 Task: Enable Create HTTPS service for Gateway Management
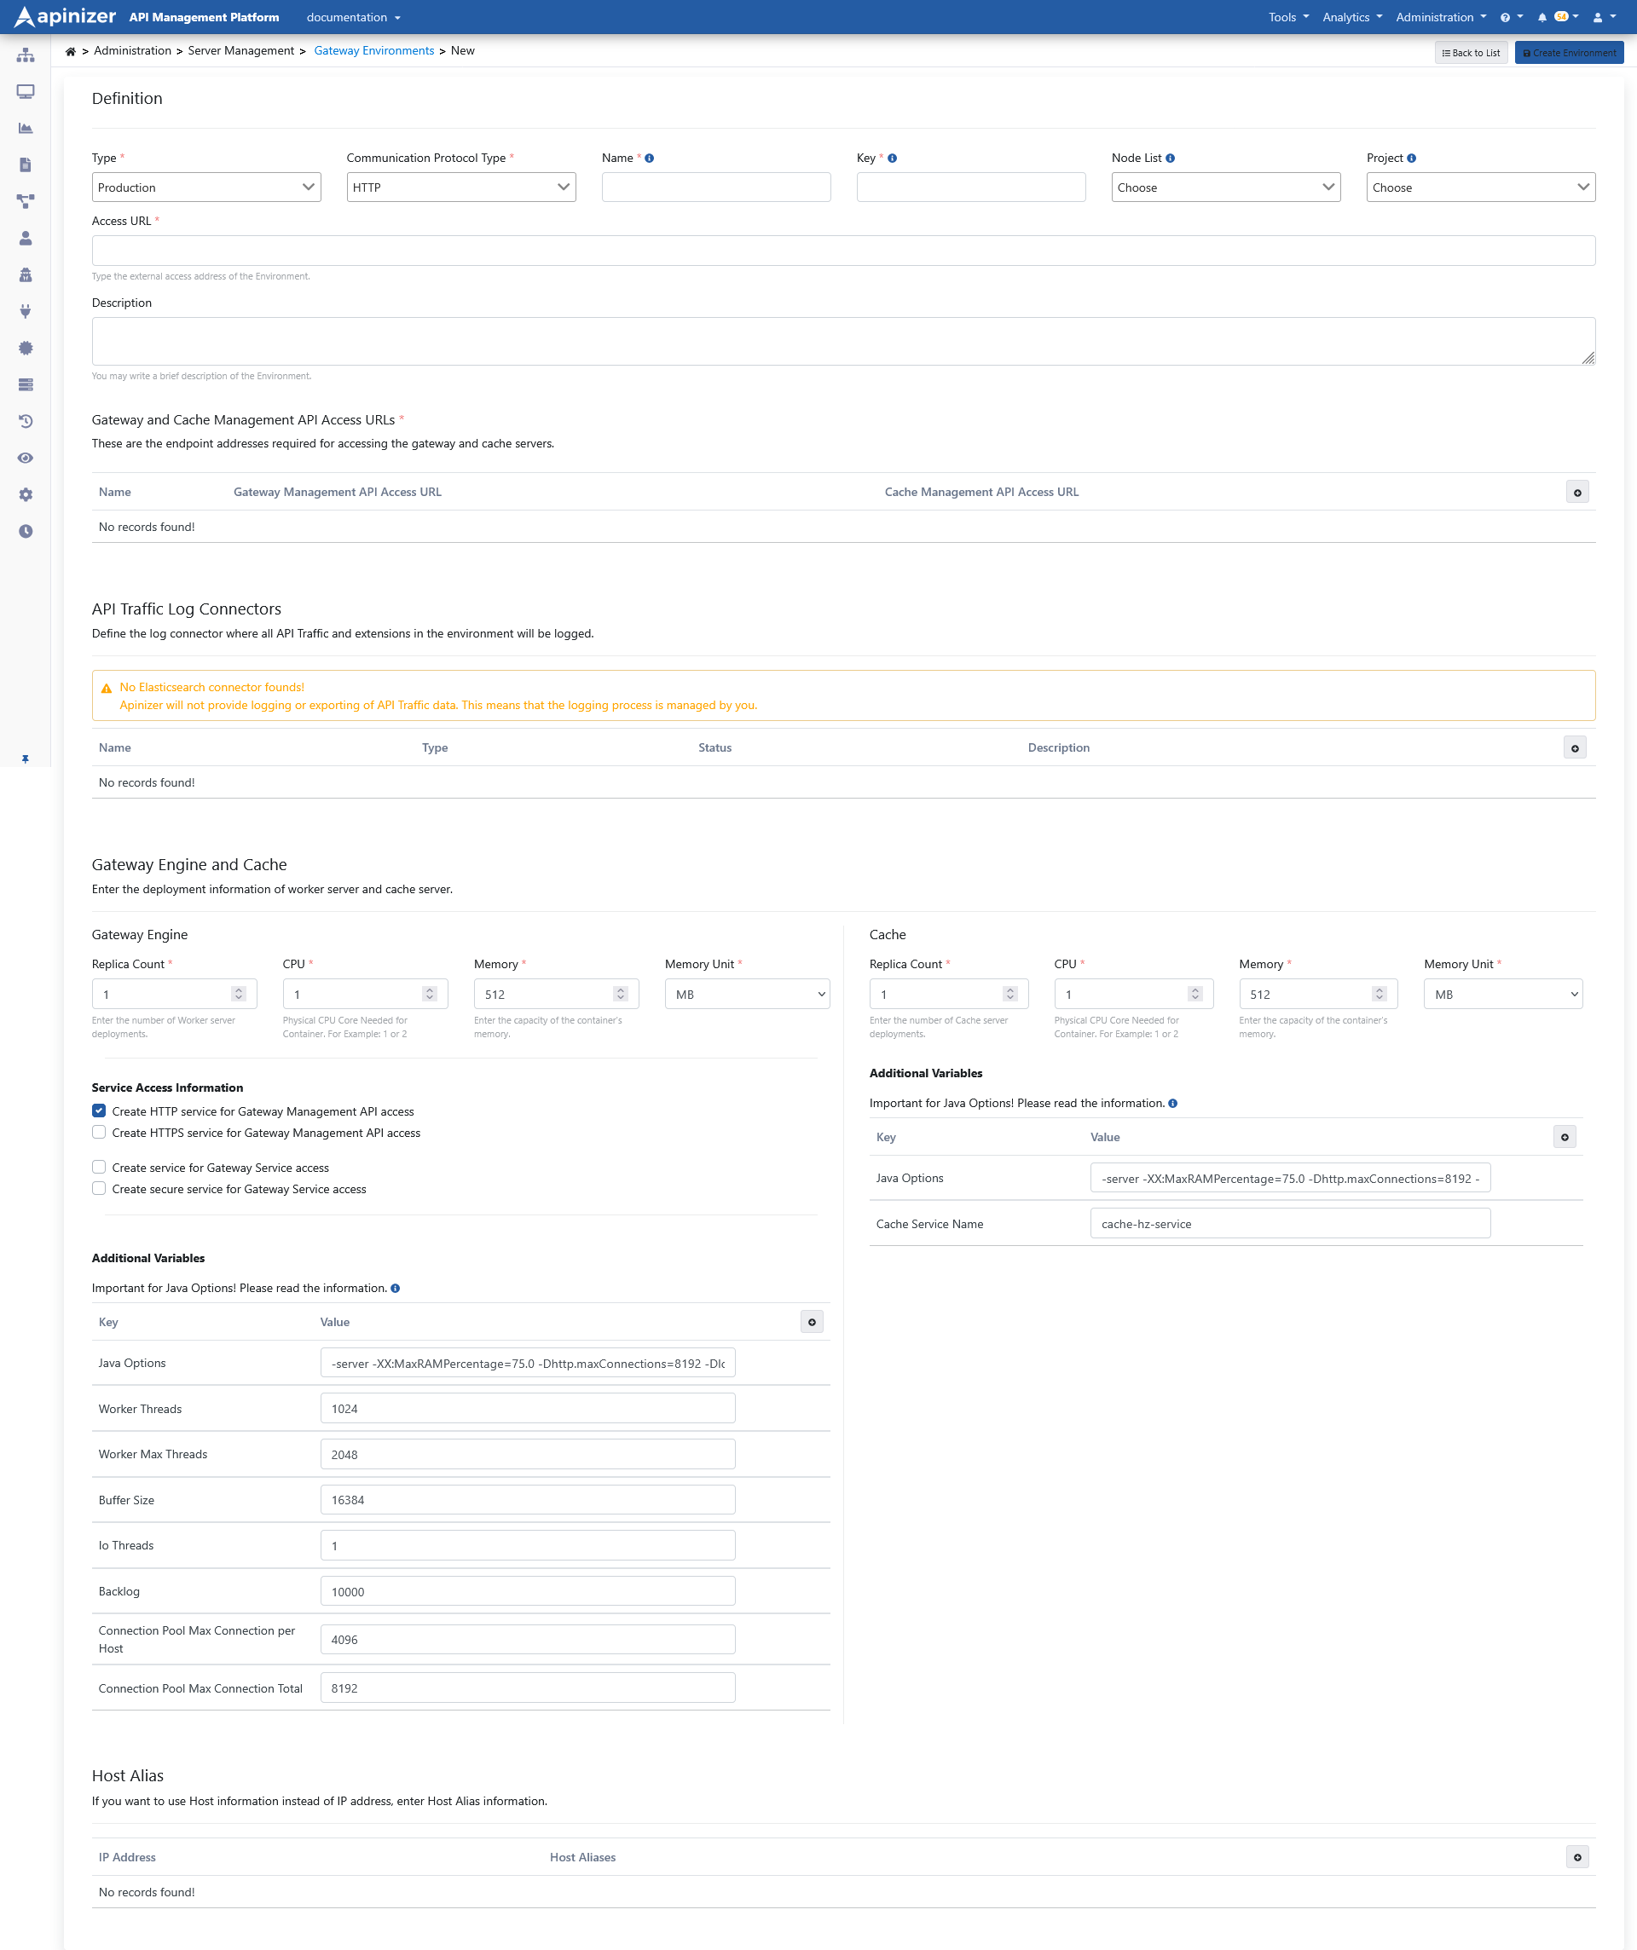pos(100,1132)
